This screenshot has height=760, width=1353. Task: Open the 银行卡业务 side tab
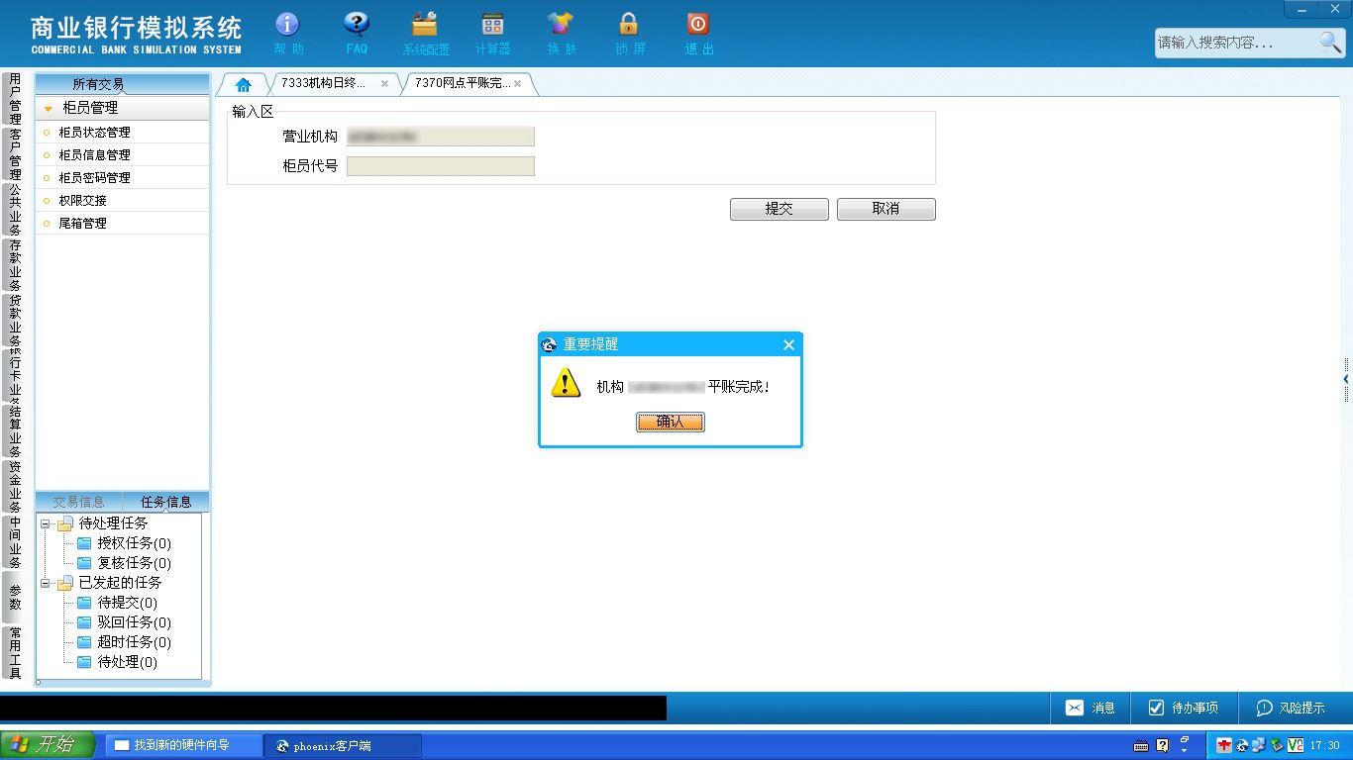click(14, 376)
